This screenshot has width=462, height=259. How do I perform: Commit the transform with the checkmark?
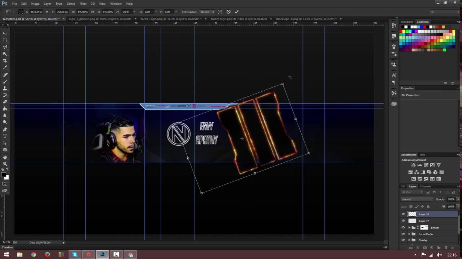coord(236,12)
